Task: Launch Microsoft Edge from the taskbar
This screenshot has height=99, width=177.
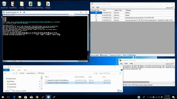Action: (x=14, y=97)
